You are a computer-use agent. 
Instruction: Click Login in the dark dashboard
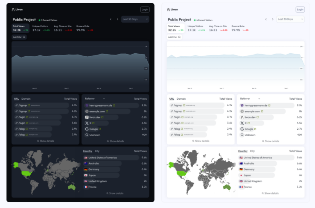pos(145,9)
